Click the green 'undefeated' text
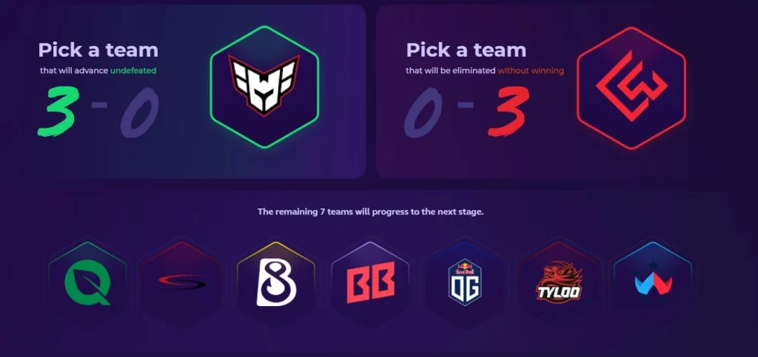This screenshot has width=758, height=357. coord(133,70)
